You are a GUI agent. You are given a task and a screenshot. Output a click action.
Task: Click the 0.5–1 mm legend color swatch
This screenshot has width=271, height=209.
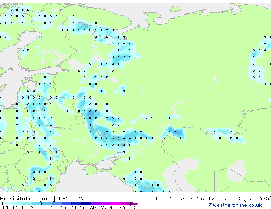click(17, 203)
